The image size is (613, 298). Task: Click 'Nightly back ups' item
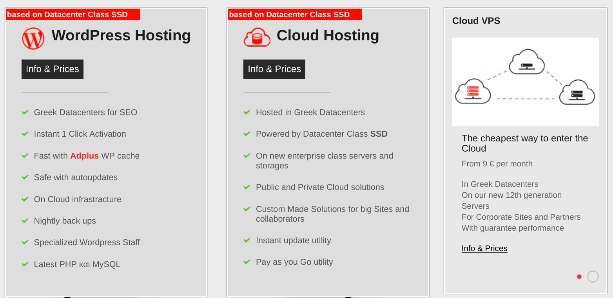(65, 221)
